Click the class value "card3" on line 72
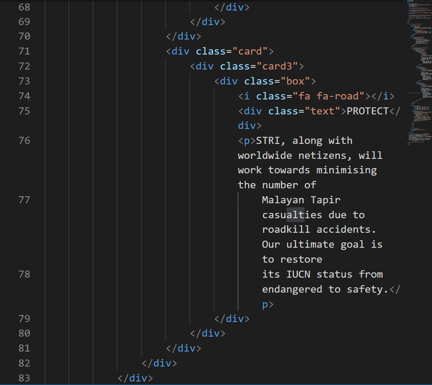Screen dimensions: 432x385 coord(277,66)
